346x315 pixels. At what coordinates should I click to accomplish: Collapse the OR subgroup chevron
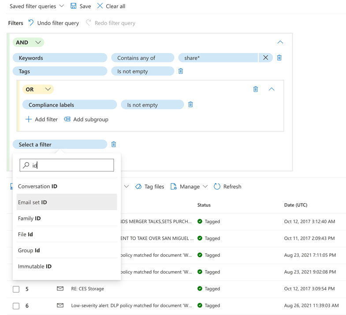[272, 89]
